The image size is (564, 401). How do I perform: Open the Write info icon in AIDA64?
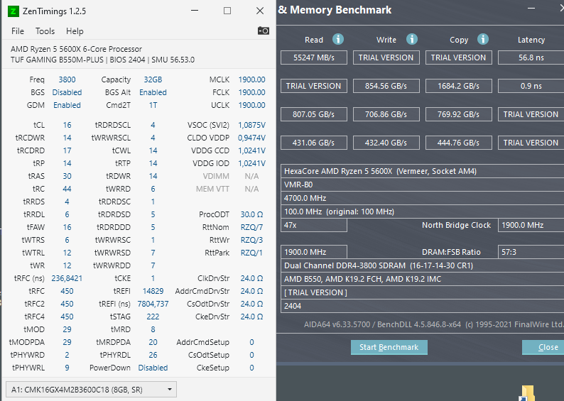click(x=412, y=39)
